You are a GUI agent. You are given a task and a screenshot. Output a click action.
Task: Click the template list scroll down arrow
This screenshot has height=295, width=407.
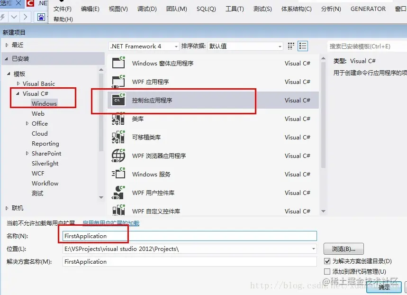click(323, 211)
